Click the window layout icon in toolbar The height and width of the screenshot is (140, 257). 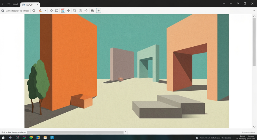[57, 11]
